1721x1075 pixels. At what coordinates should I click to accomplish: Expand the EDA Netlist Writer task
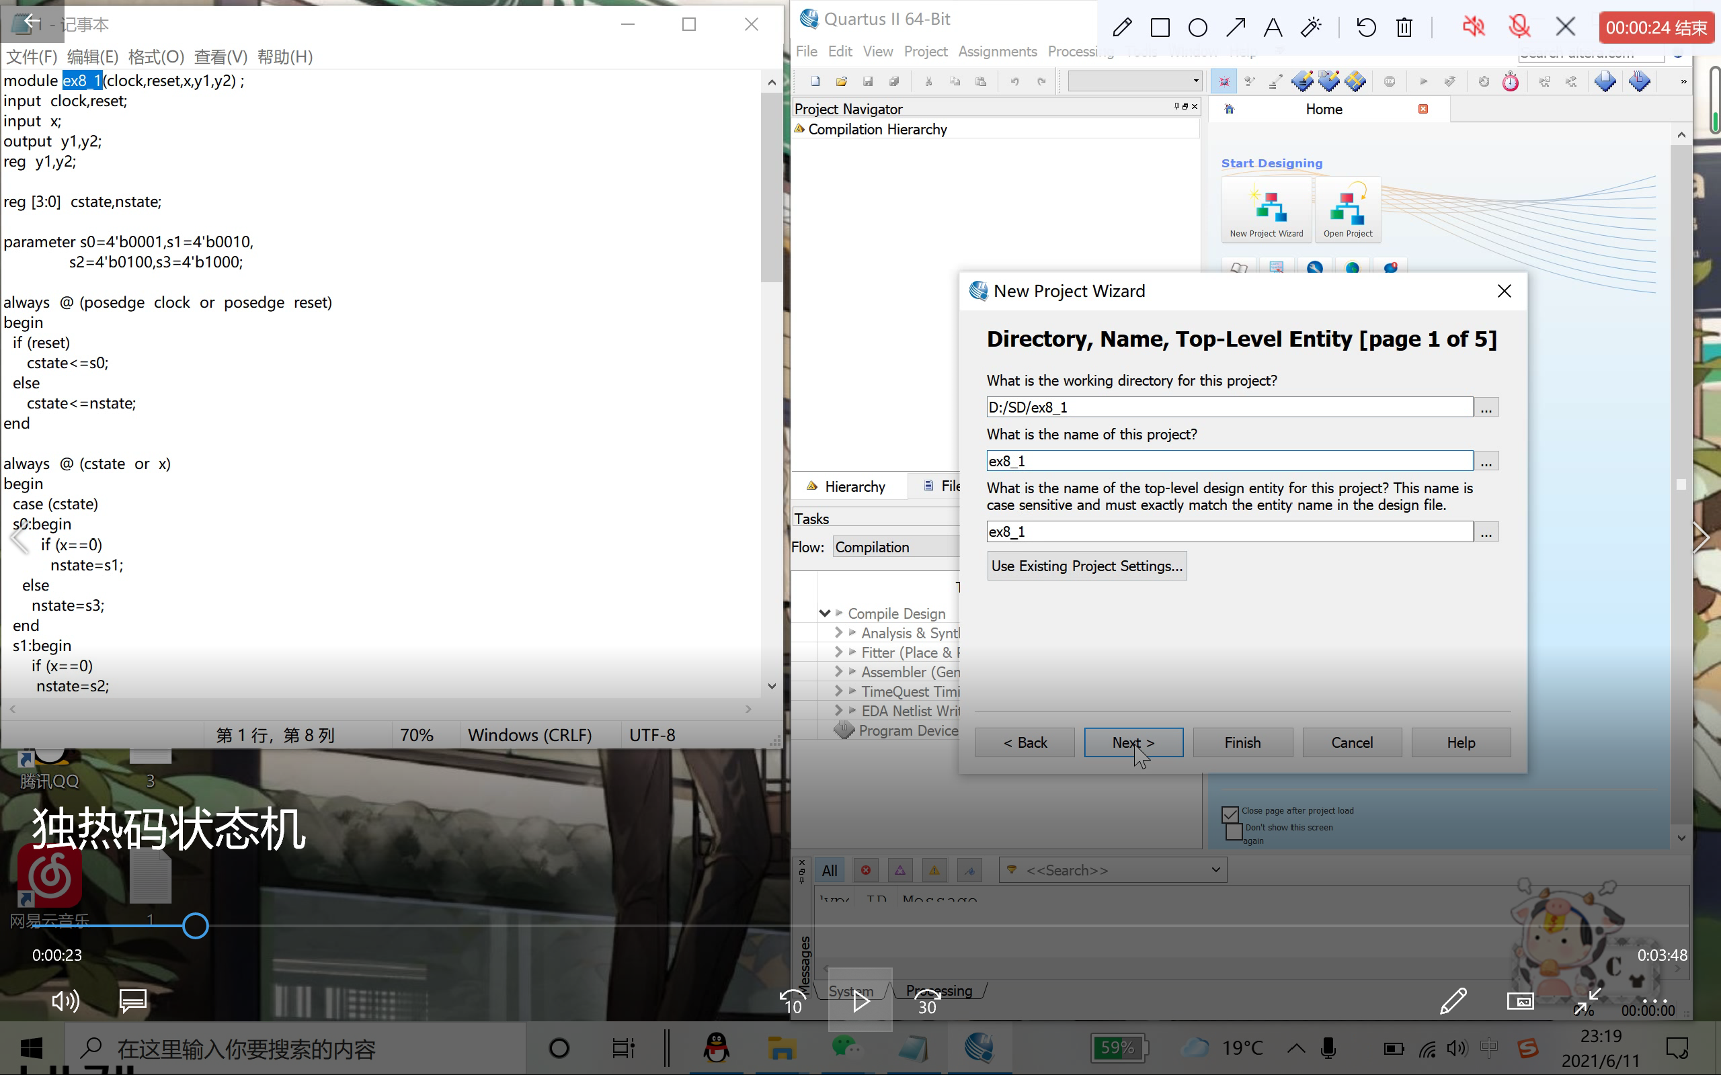click(838, 710)
